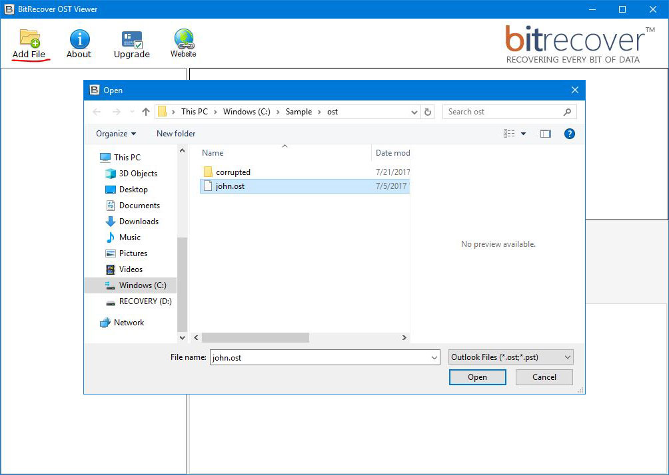
Task: Go forward in Open dialog
Action: 116,112
